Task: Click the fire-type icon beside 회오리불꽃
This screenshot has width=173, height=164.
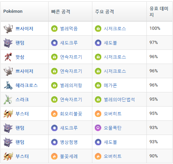Action: pos(54,114)
